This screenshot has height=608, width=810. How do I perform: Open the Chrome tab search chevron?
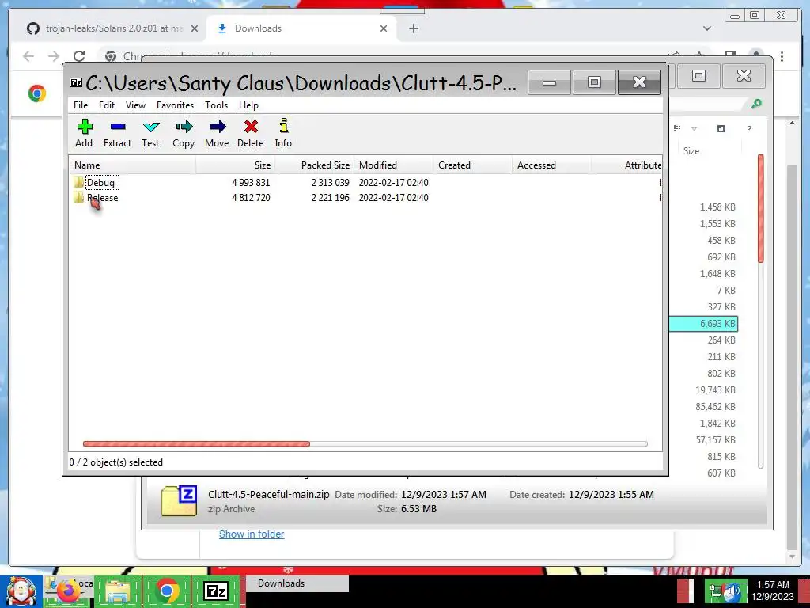[x=707, y=28]
